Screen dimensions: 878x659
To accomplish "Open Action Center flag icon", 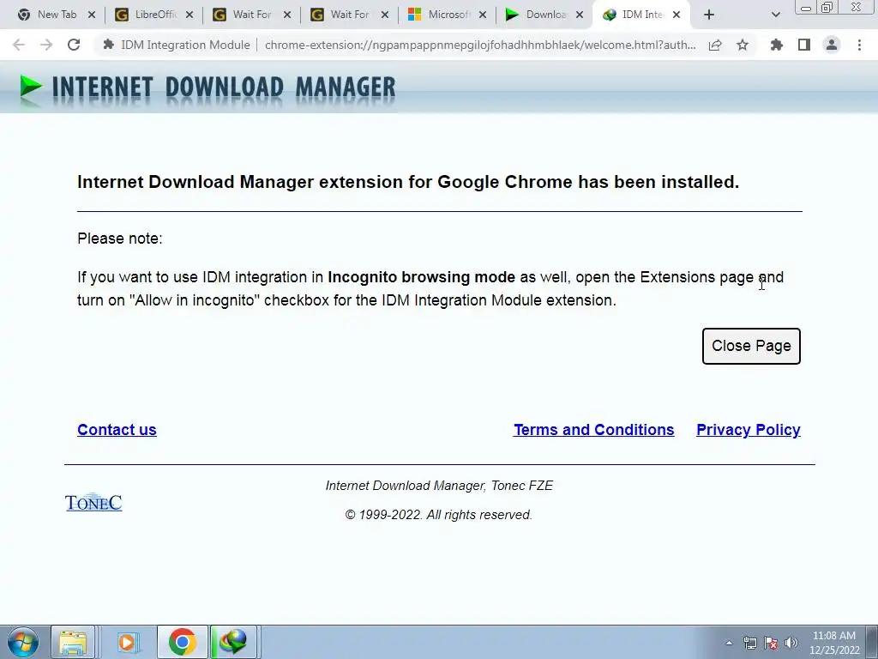I will click(x=771, y=643).
